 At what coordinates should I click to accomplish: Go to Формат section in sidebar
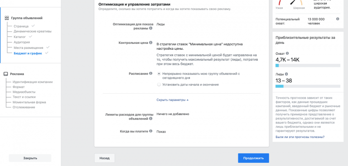[19, 87]
